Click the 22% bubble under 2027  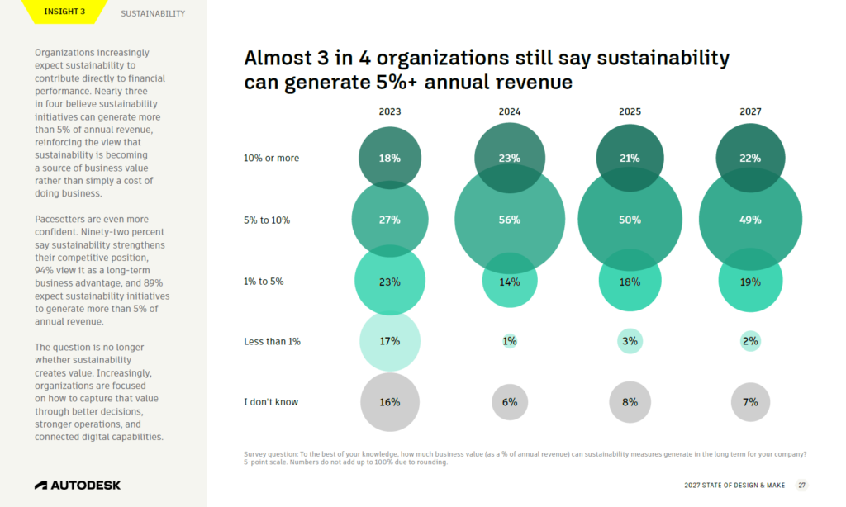[x=750, y=158]
